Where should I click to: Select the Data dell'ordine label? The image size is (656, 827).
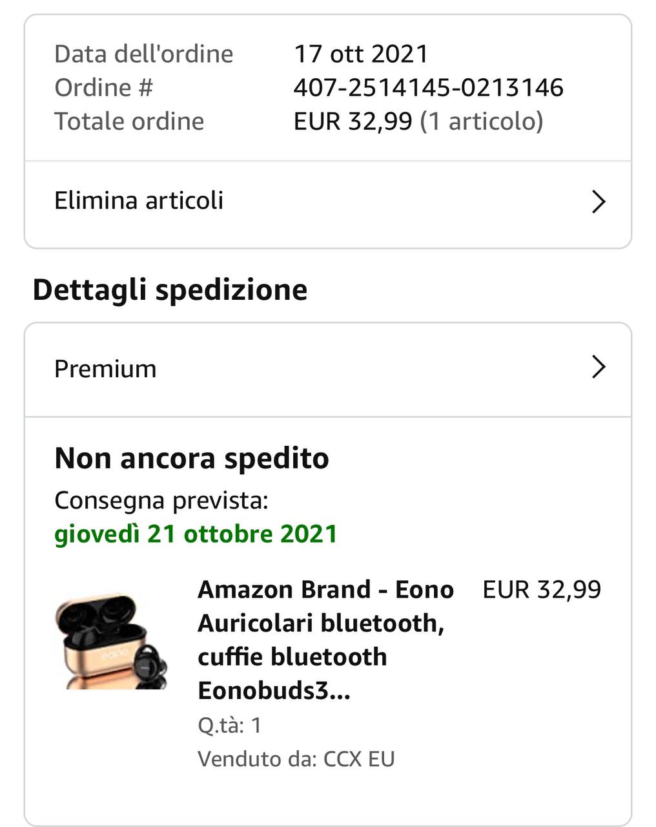[x=143, y=54]
